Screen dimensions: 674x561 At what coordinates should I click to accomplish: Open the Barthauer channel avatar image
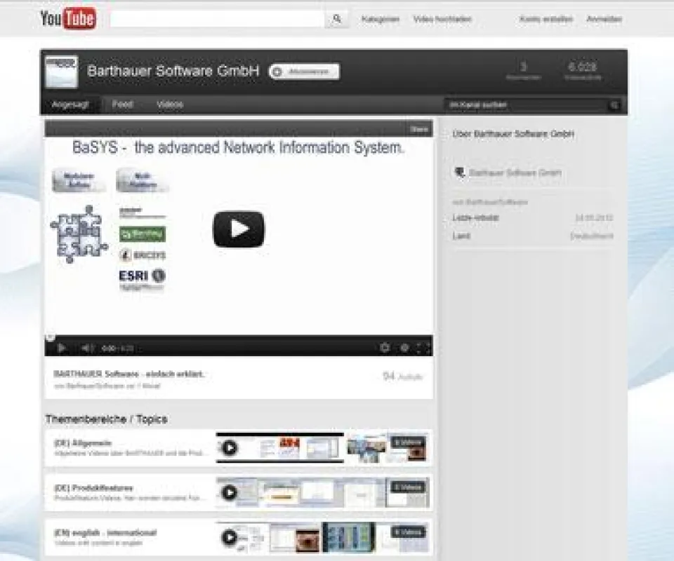[x=62, y=72]
